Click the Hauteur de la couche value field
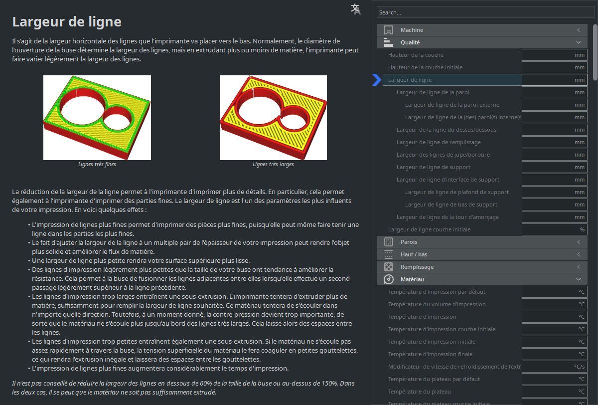This screenshot has width=598, height=405. click(555, 55)
